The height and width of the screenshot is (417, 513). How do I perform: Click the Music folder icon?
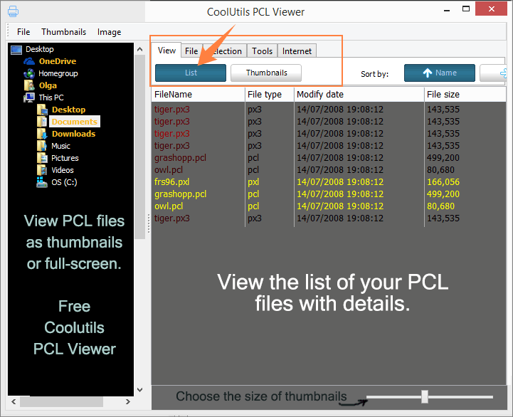coord(42,146)
